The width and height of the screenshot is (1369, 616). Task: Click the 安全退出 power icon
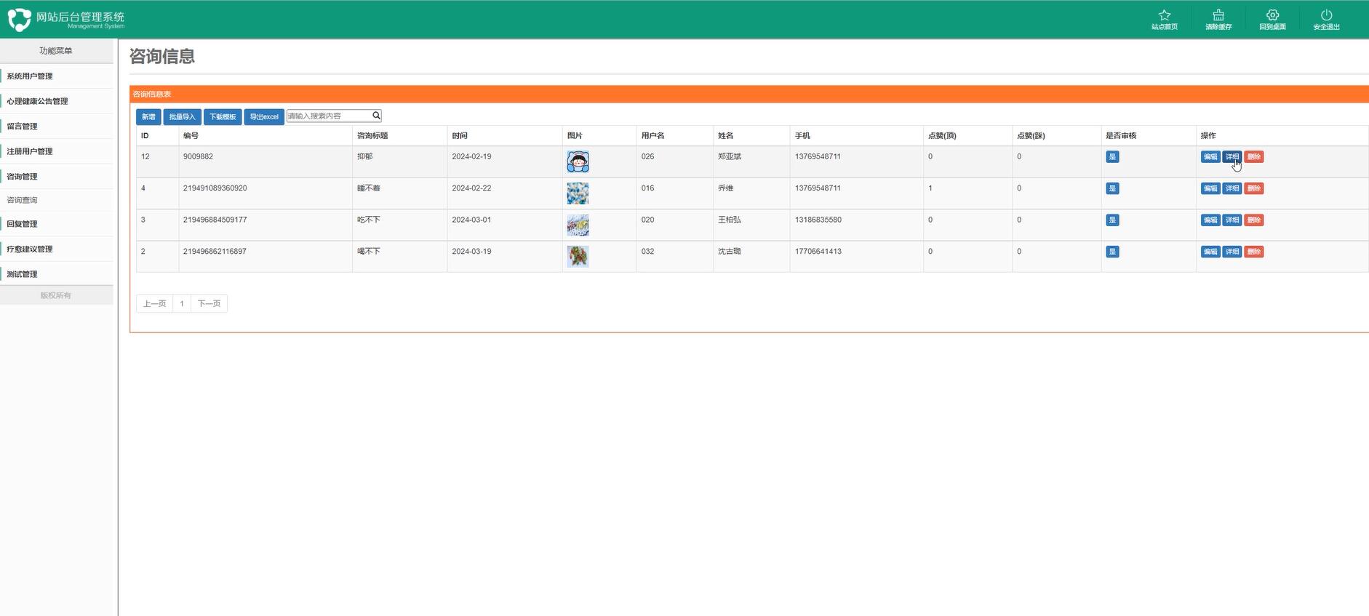(x=1326, y=15)
